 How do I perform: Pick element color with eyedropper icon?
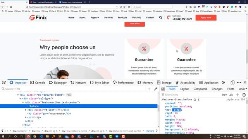pyautogui.click(x=156, y=89)
